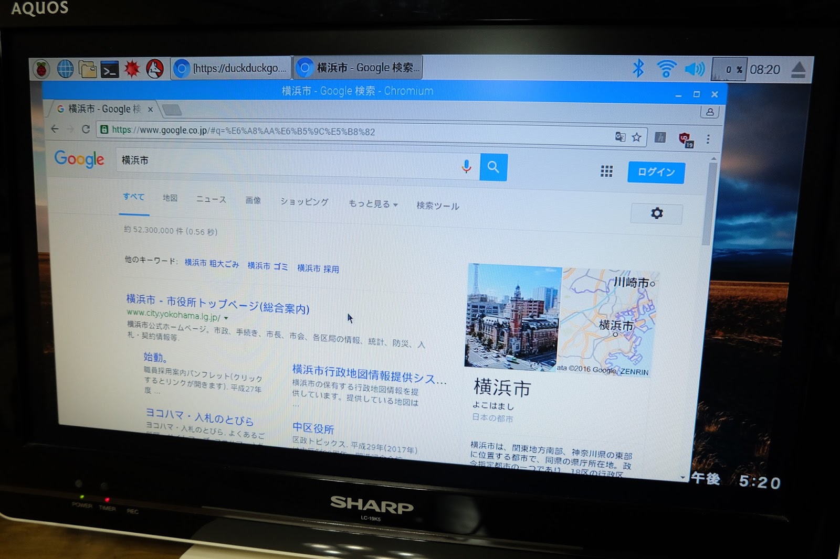This screenshot has width=840, height=559.
Task: Select the ショッピング search tab
Action: click(304, 202)
